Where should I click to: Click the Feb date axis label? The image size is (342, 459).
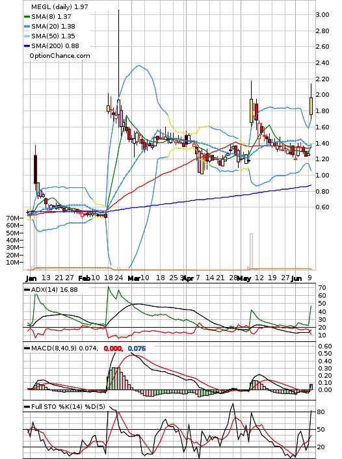point(84,278)
